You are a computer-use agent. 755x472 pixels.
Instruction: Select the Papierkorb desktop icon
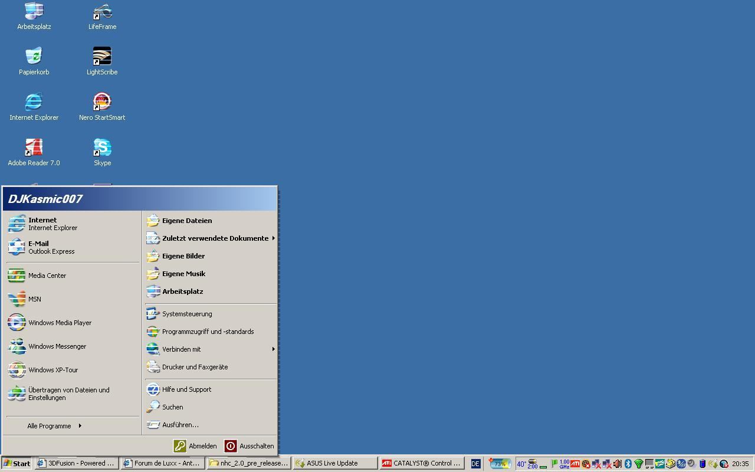click(x=34, y=61)
